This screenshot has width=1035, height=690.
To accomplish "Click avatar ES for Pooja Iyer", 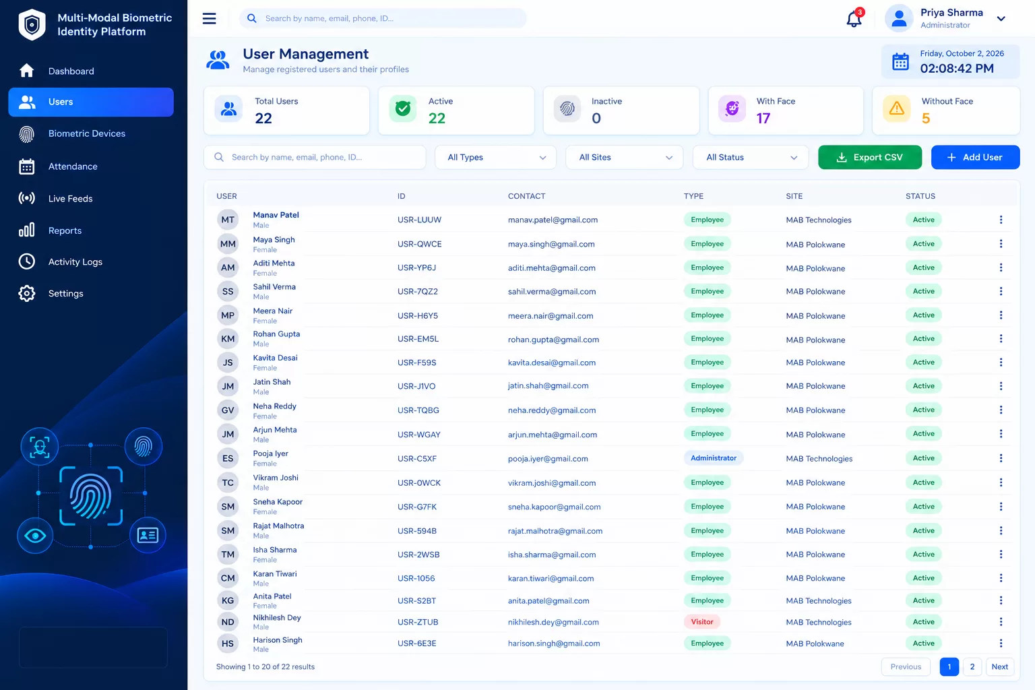I will 228,458.
